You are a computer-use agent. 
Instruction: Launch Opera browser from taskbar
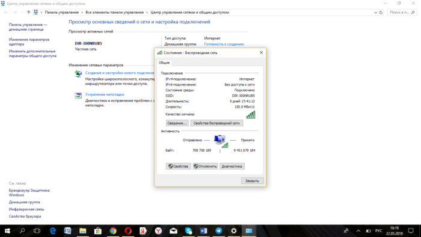(128, 231)
